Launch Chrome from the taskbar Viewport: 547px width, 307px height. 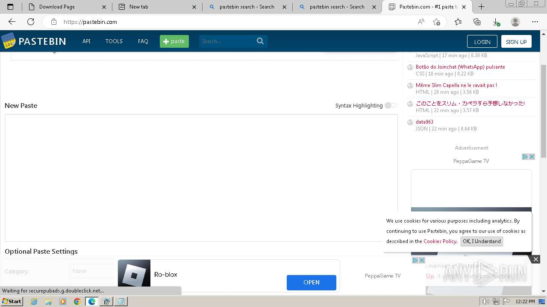(x=77, y=301)
